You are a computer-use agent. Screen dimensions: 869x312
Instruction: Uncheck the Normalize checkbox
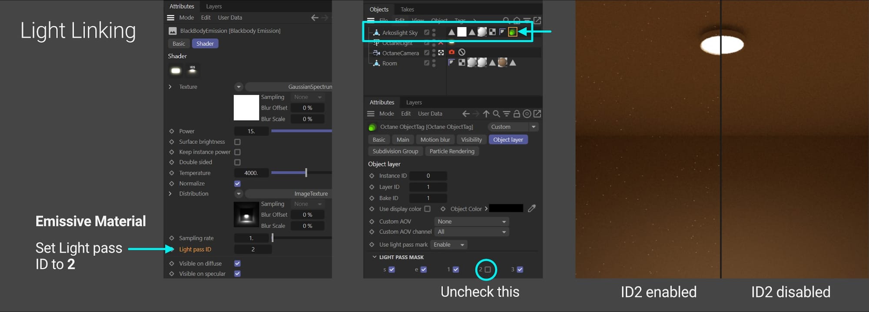pos(237,184)
